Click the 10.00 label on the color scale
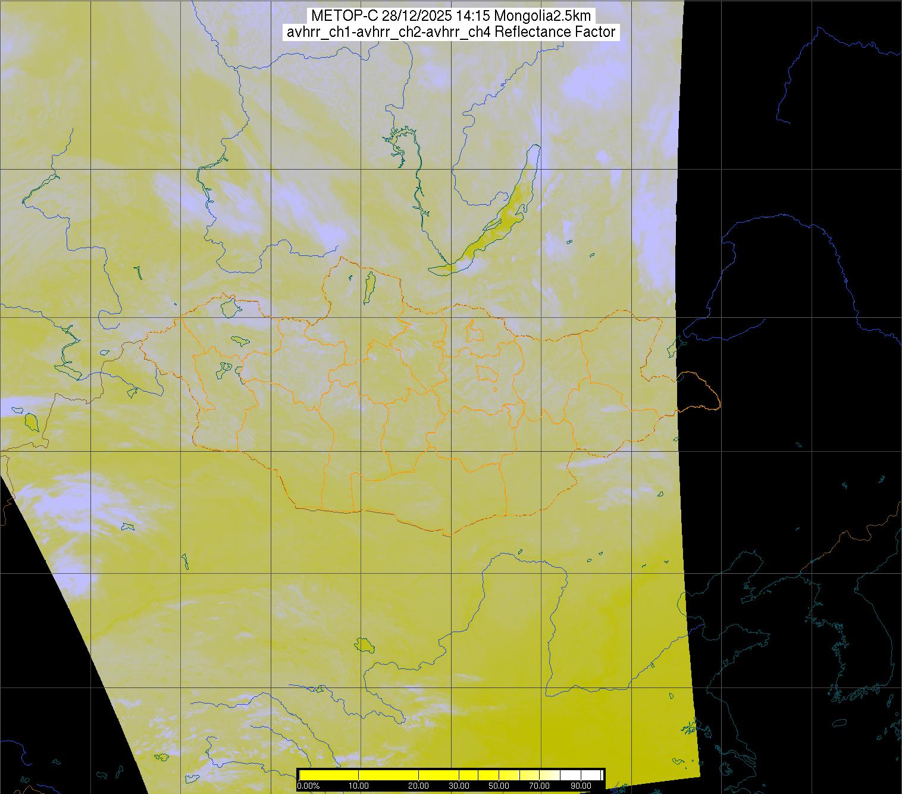 click(359, 786)
